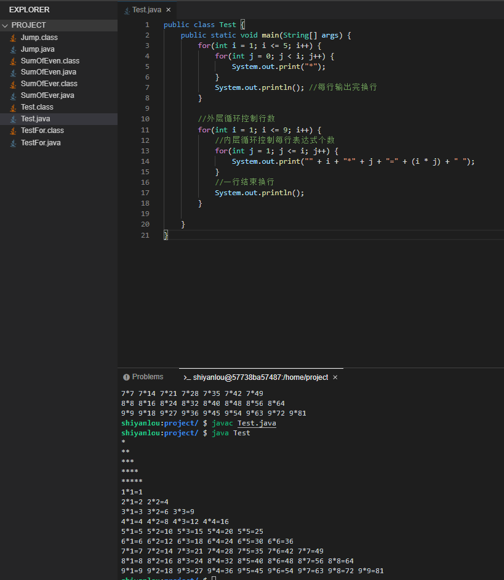Click the Test.java file icon in explorer
Screen dimensions: 504x580
point(14,119)
